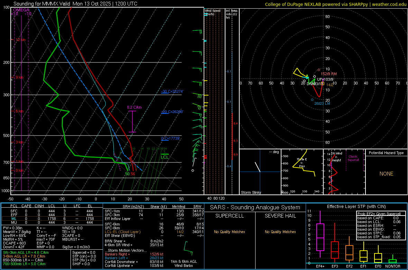
Task: Select the Storm Slinky panel label
Action: click(251, 192)
